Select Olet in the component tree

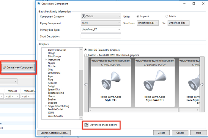[x=50, y=70]
